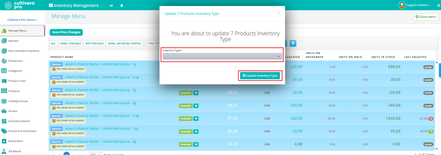Click the Cultivera Pro logo
This screenshot has height=155, width=441.
19,5
